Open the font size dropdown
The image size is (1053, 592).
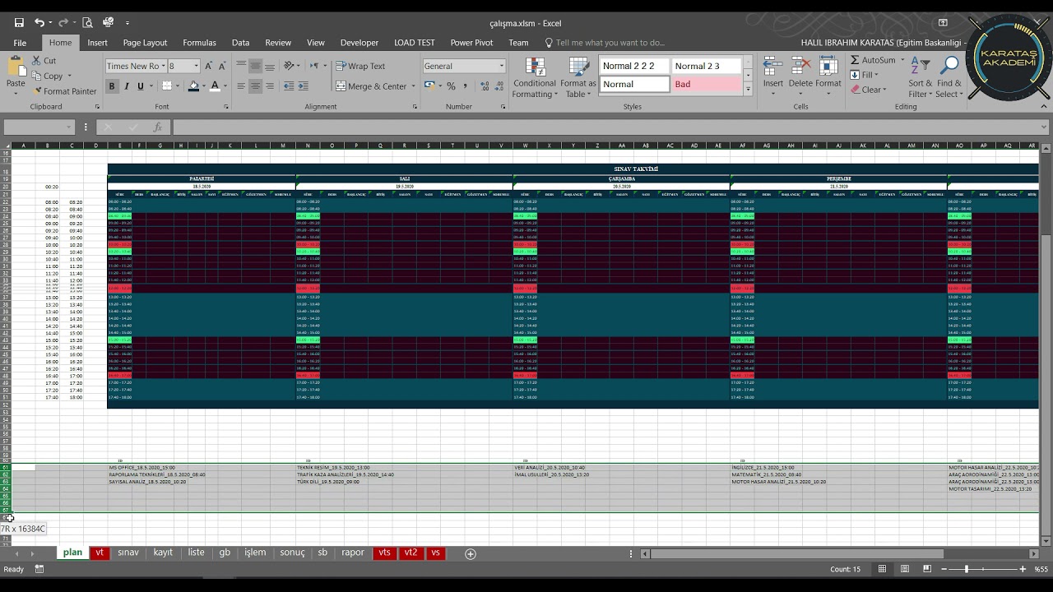click(196, 66)
